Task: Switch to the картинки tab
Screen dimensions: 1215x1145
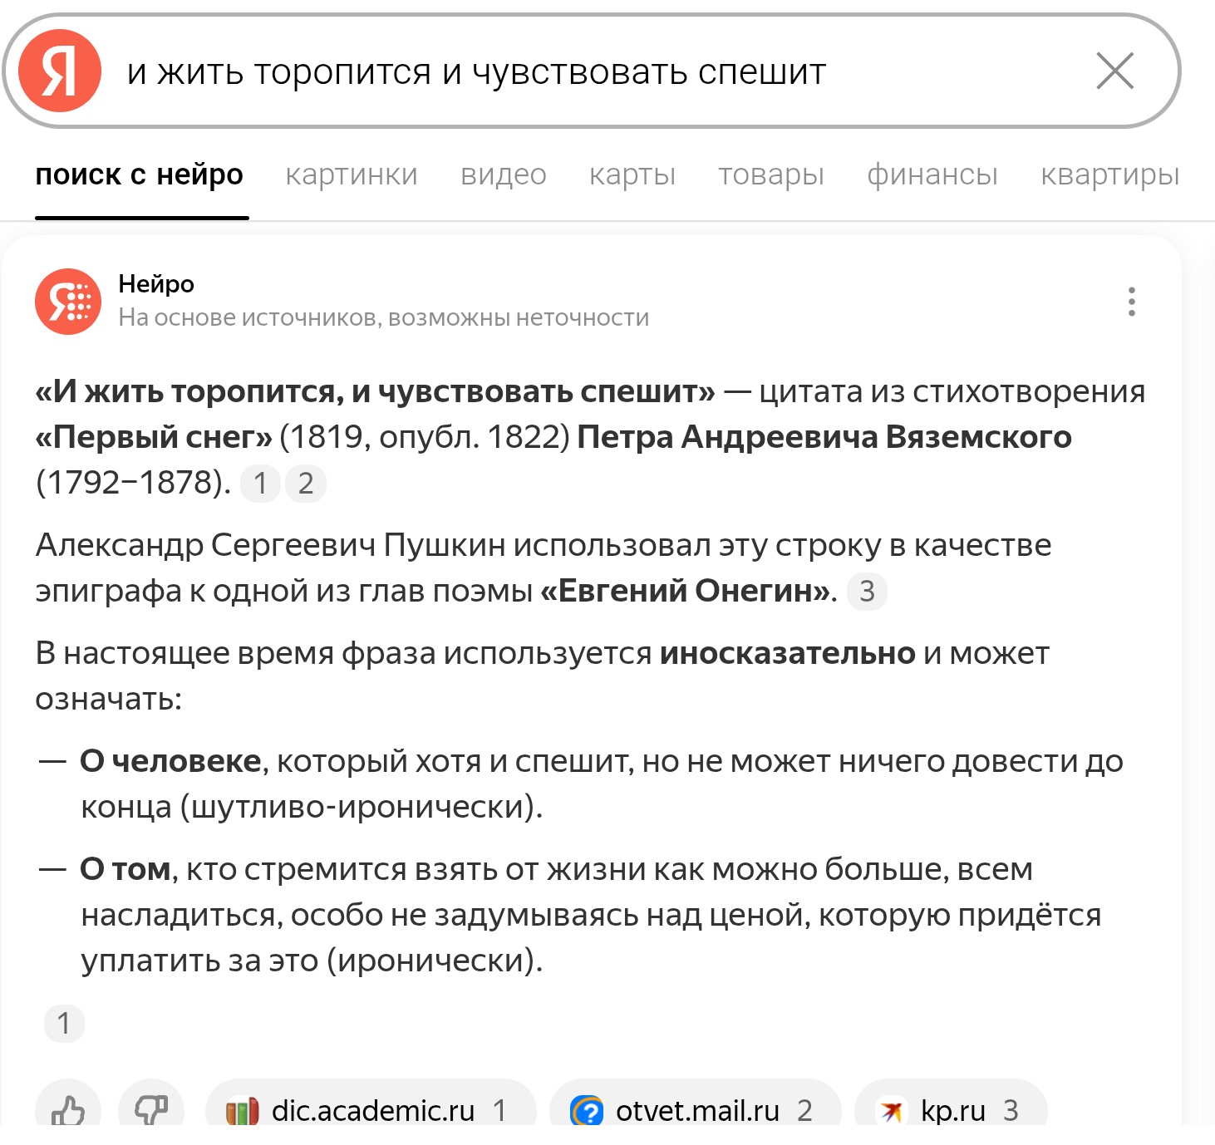Action: click(x=352, y=175)
